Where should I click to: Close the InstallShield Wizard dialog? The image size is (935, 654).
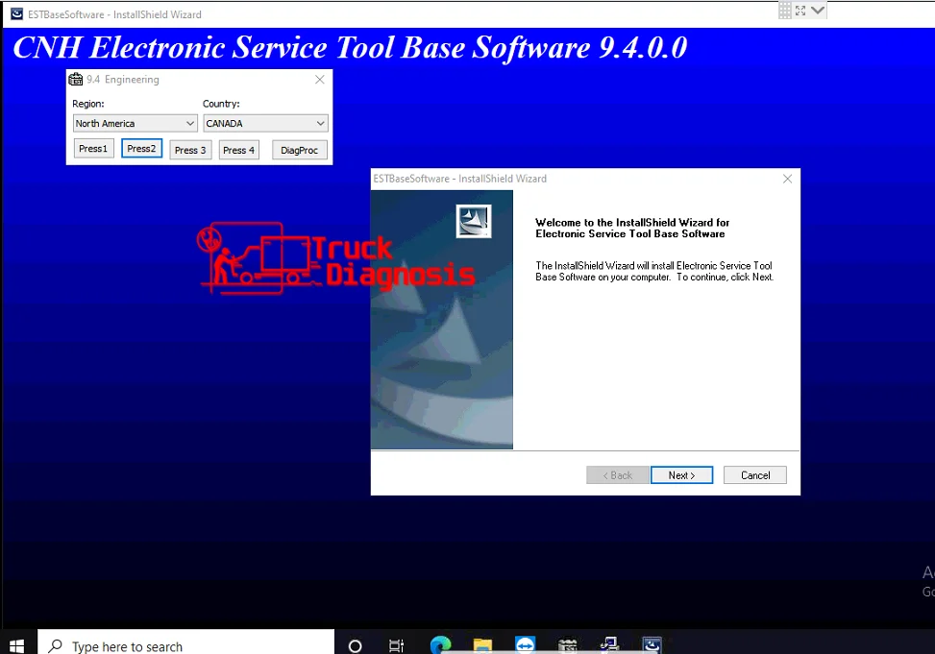[787, 179]
